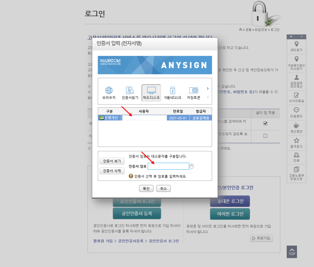Follow the 공인인증서등록 step link
The height and width of the screenshot is (267, 314).
pyautogui.click(x=131, y=241)
